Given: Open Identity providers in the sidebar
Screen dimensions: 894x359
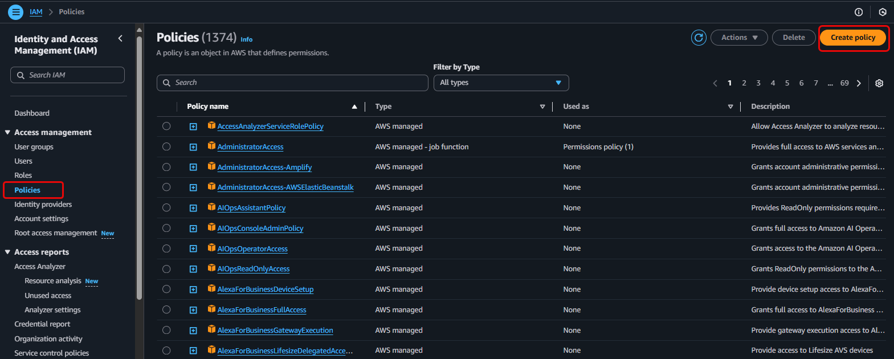Looking at the screenshot, I should click(x=43, y=205).
